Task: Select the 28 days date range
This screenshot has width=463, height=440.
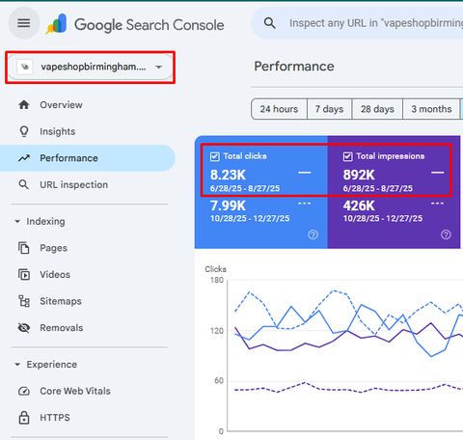Action: (377, 109)
